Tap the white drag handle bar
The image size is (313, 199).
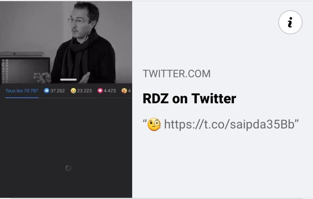(x=68, y=80)
